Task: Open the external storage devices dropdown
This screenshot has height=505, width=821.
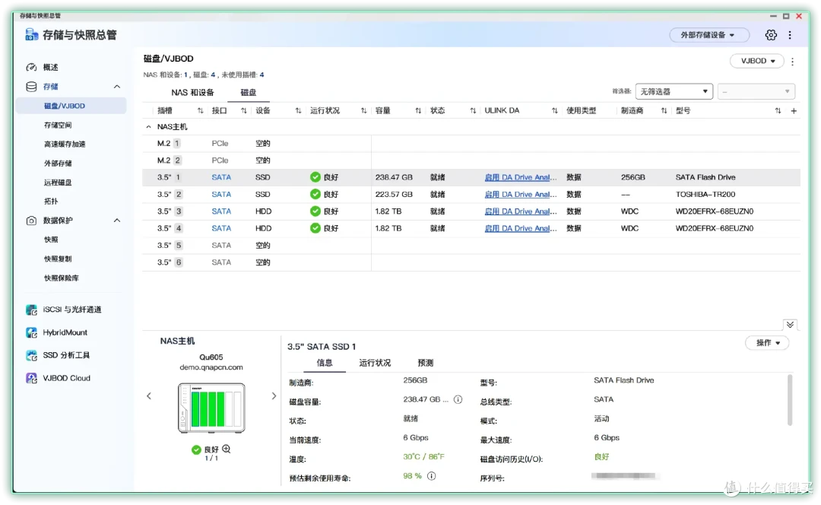Action: click(x=709, y=35)
